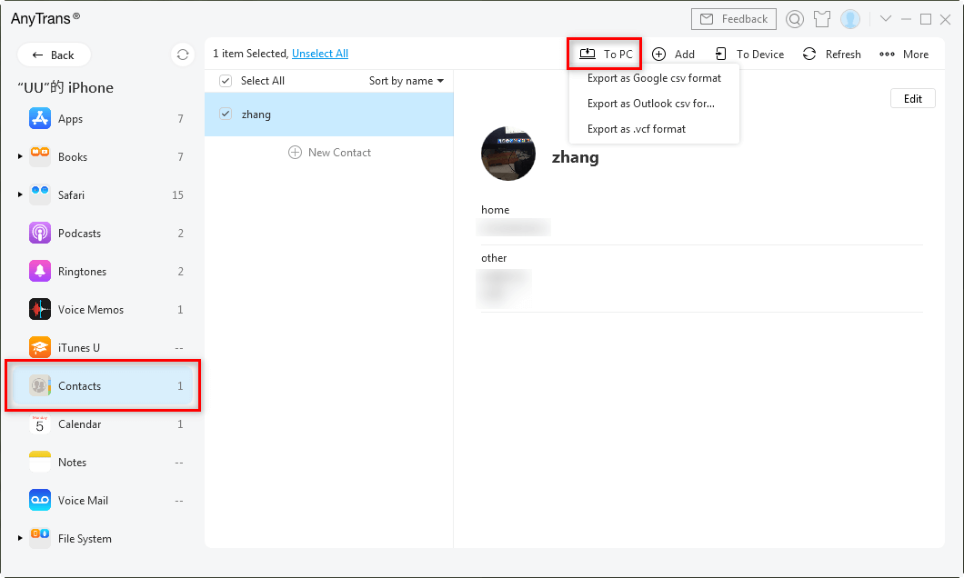Open the Sort by name dropdown
The image size is (964, 578).
(x=407, y=81)
